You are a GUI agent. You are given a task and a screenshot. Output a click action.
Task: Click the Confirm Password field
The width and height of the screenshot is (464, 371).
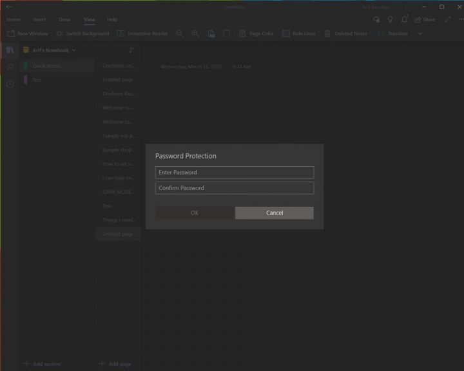pos(235,188)
